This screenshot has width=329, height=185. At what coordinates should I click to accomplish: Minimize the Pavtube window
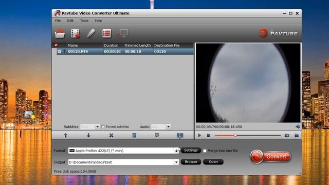(284, 13)
